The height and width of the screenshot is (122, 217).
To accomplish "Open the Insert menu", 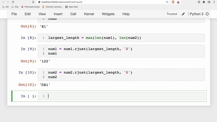I will tap(58, 14).
